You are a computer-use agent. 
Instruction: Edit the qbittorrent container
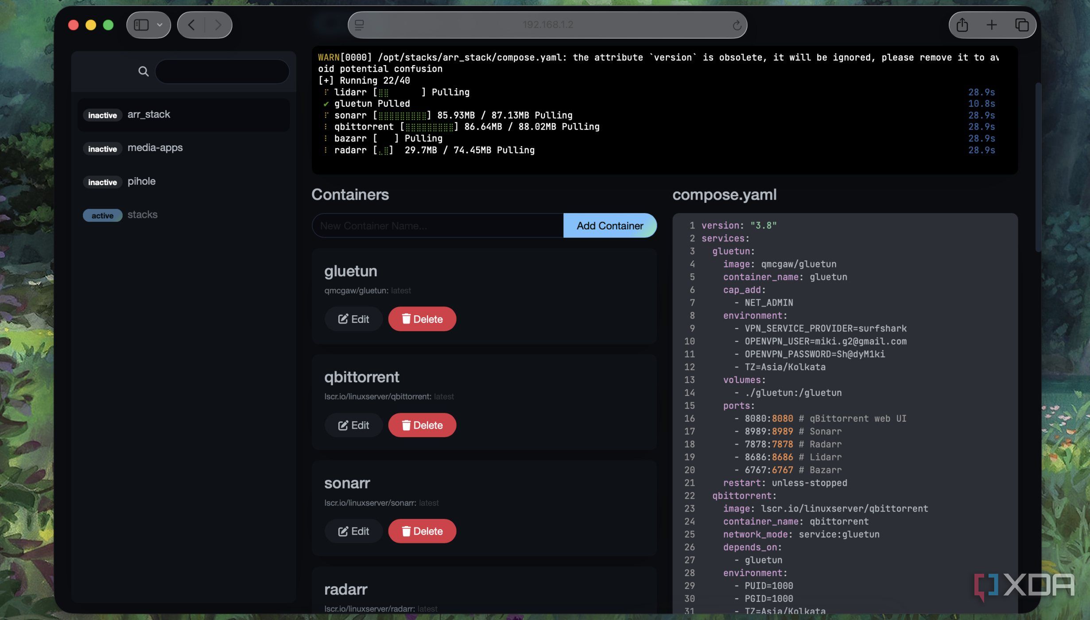click(353, 425)
